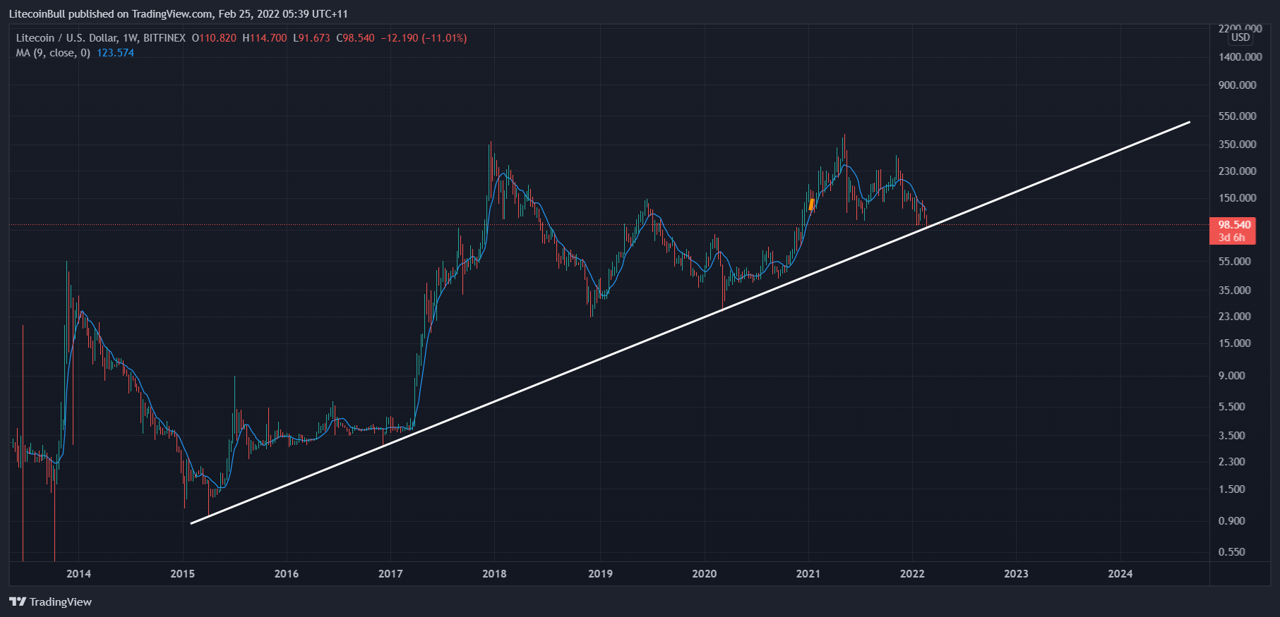Viewport: 1280px width, 617px height.
Task: Click the 900.000 price axis label
Action: [1238, 85]
